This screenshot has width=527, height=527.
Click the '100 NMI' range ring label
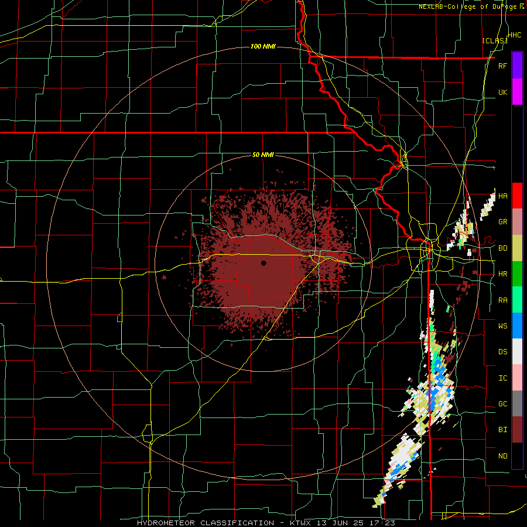point(263,46)
